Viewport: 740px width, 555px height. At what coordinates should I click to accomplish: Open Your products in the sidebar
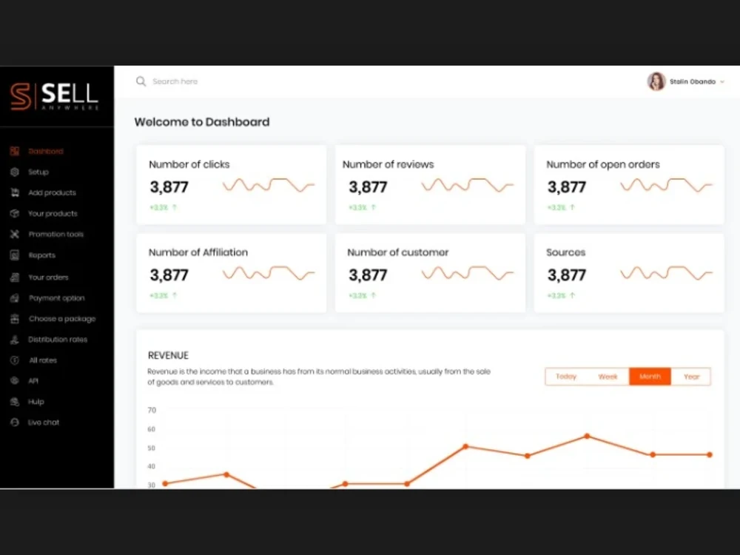click(x=53, y=213)
